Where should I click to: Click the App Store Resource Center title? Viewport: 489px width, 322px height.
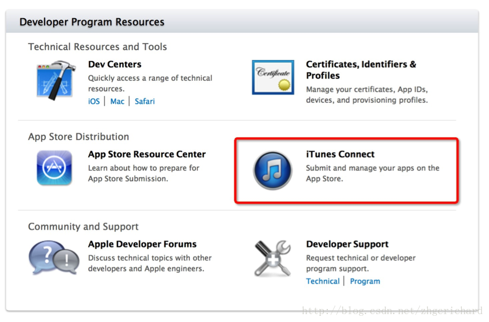147,154
